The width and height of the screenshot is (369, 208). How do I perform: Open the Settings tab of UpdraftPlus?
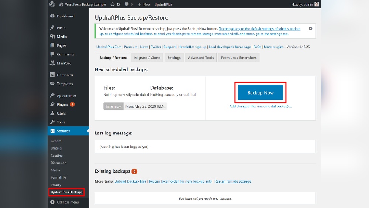coord(174,58)
